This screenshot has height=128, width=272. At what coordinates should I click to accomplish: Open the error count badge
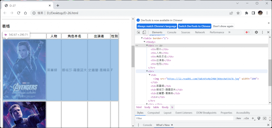pos(248,32)
